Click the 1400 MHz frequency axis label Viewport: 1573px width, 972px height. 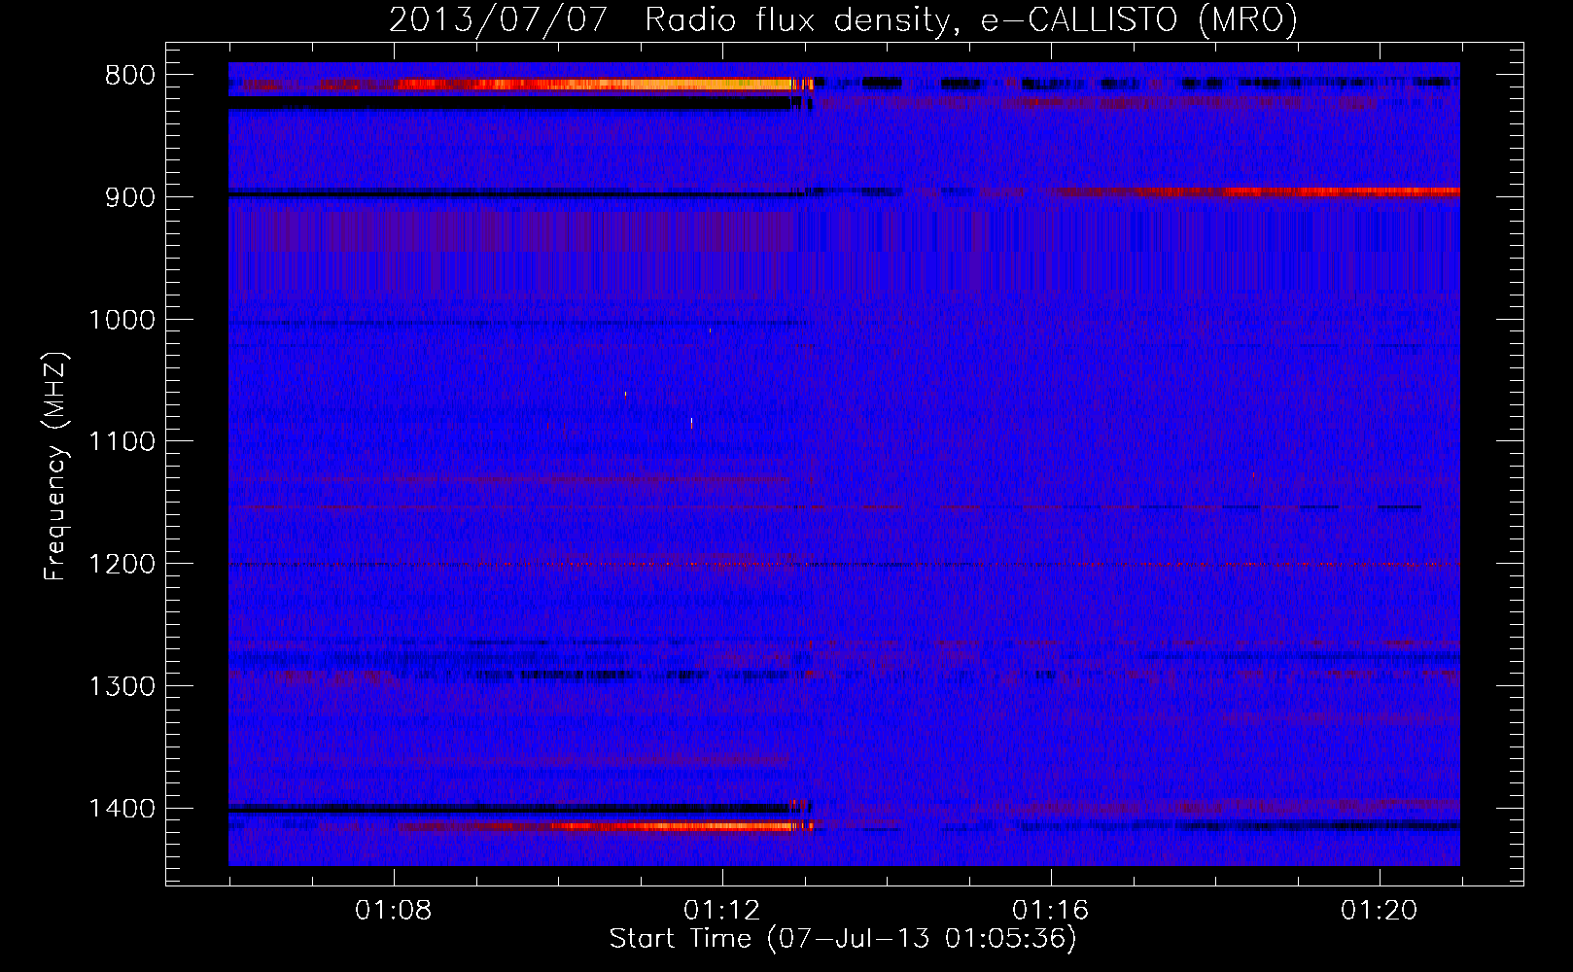pos(122,810)
